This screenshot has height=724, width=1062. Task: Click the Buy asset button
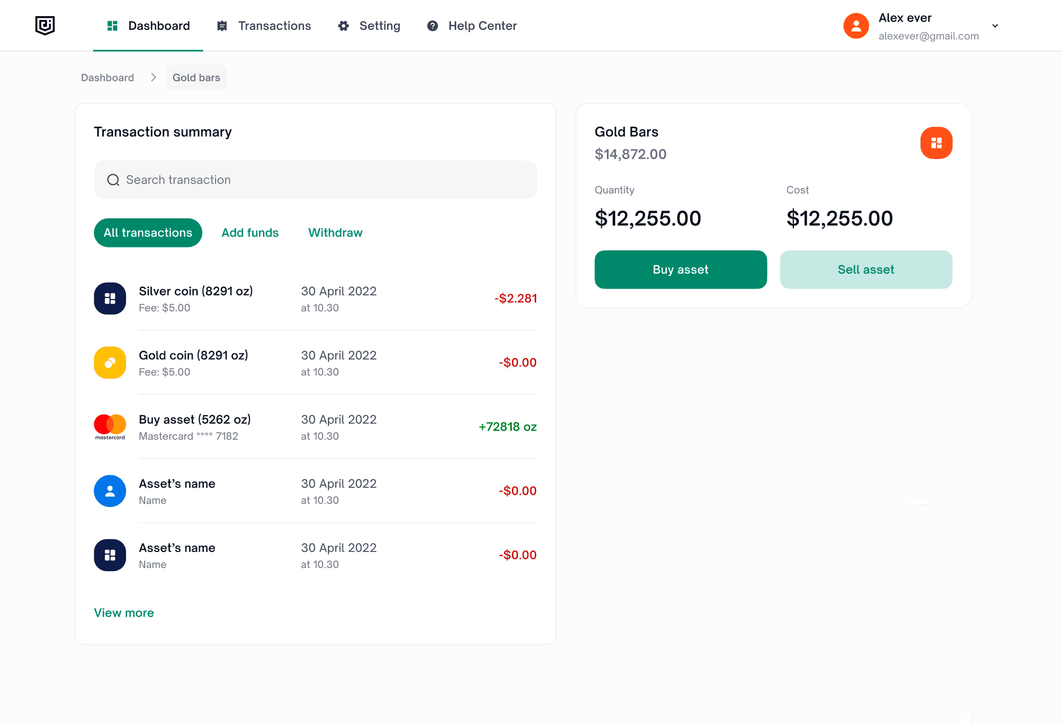point(680,269)
